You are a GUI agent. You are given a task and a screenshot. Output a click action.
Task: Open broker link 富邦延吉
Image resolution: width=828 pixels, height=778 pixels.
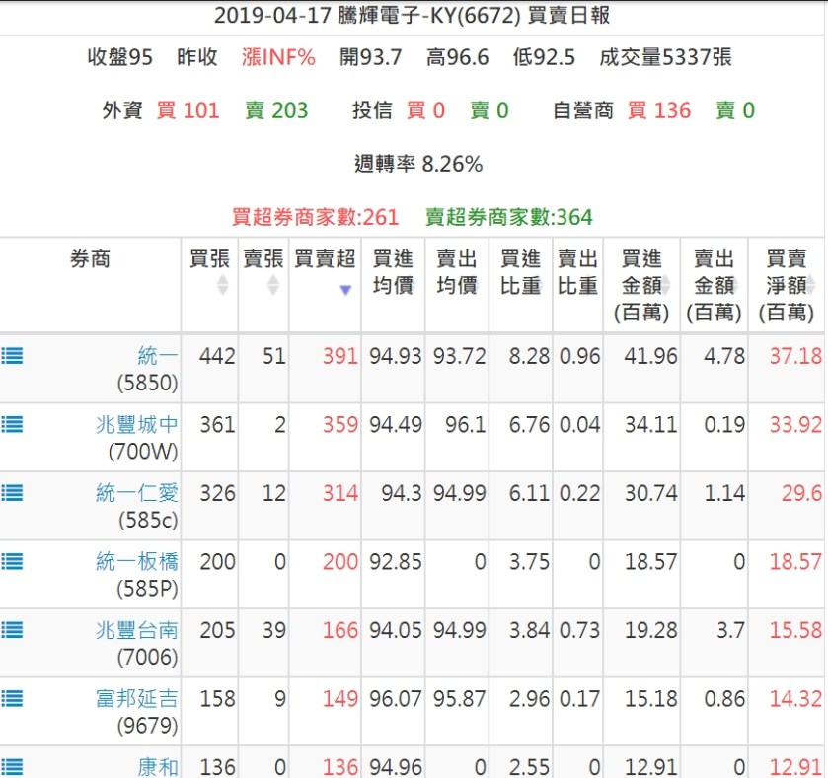coord(137,699)
